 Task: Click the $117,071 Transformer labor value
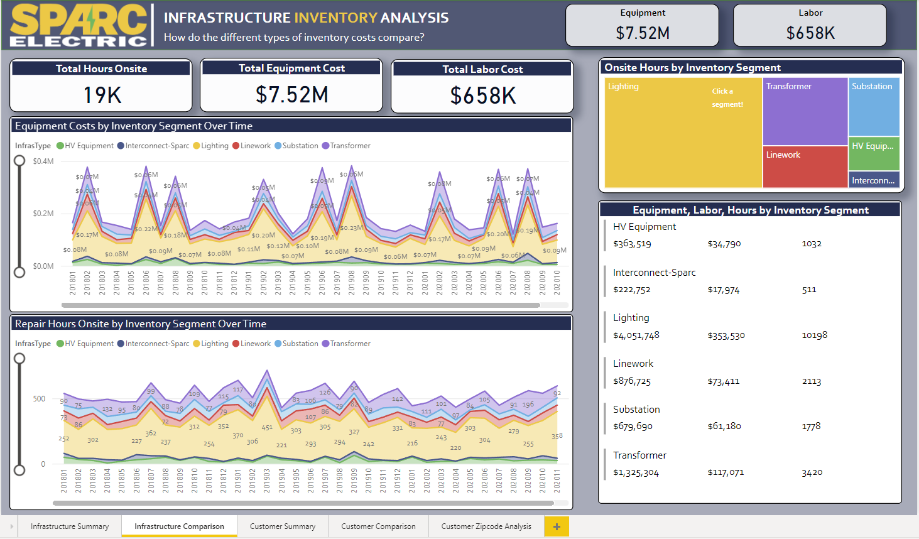point(726,472)
